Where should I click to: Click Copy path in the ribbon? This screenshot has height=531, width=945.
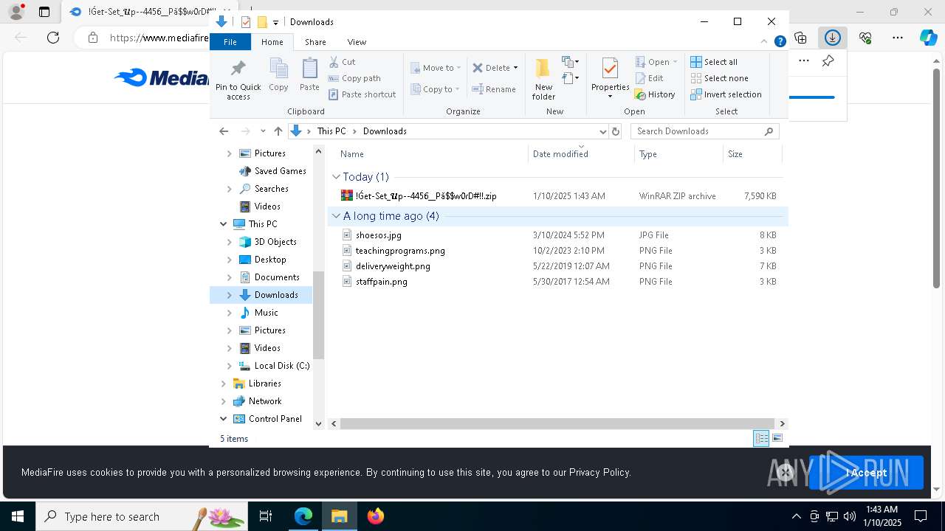[x=354, y=78]
